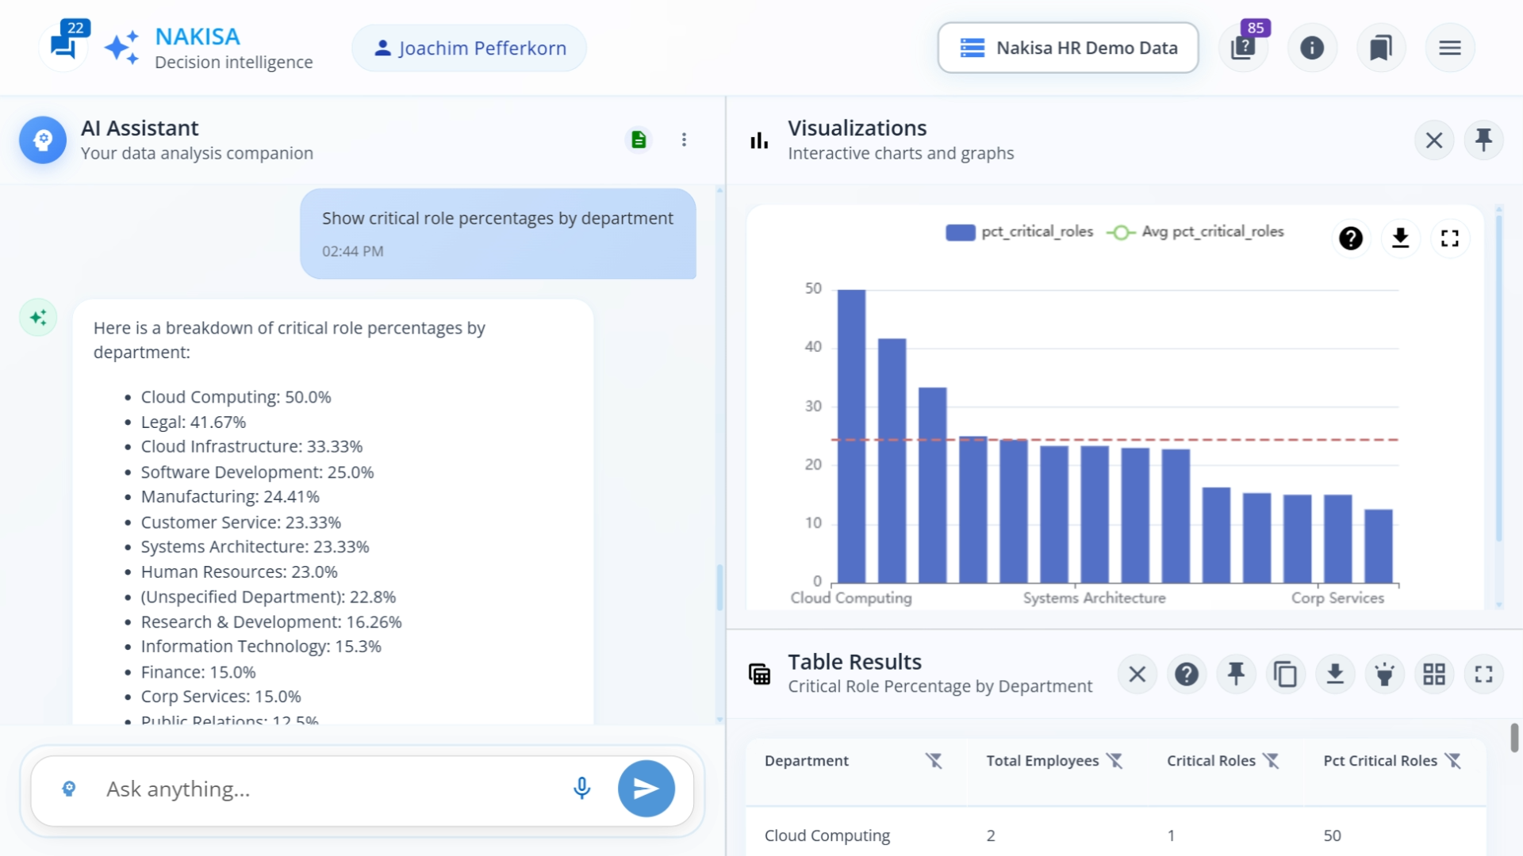Click the Ask anything input field
This screenshot has width=1523, height=856.
(x=317, y=789)
